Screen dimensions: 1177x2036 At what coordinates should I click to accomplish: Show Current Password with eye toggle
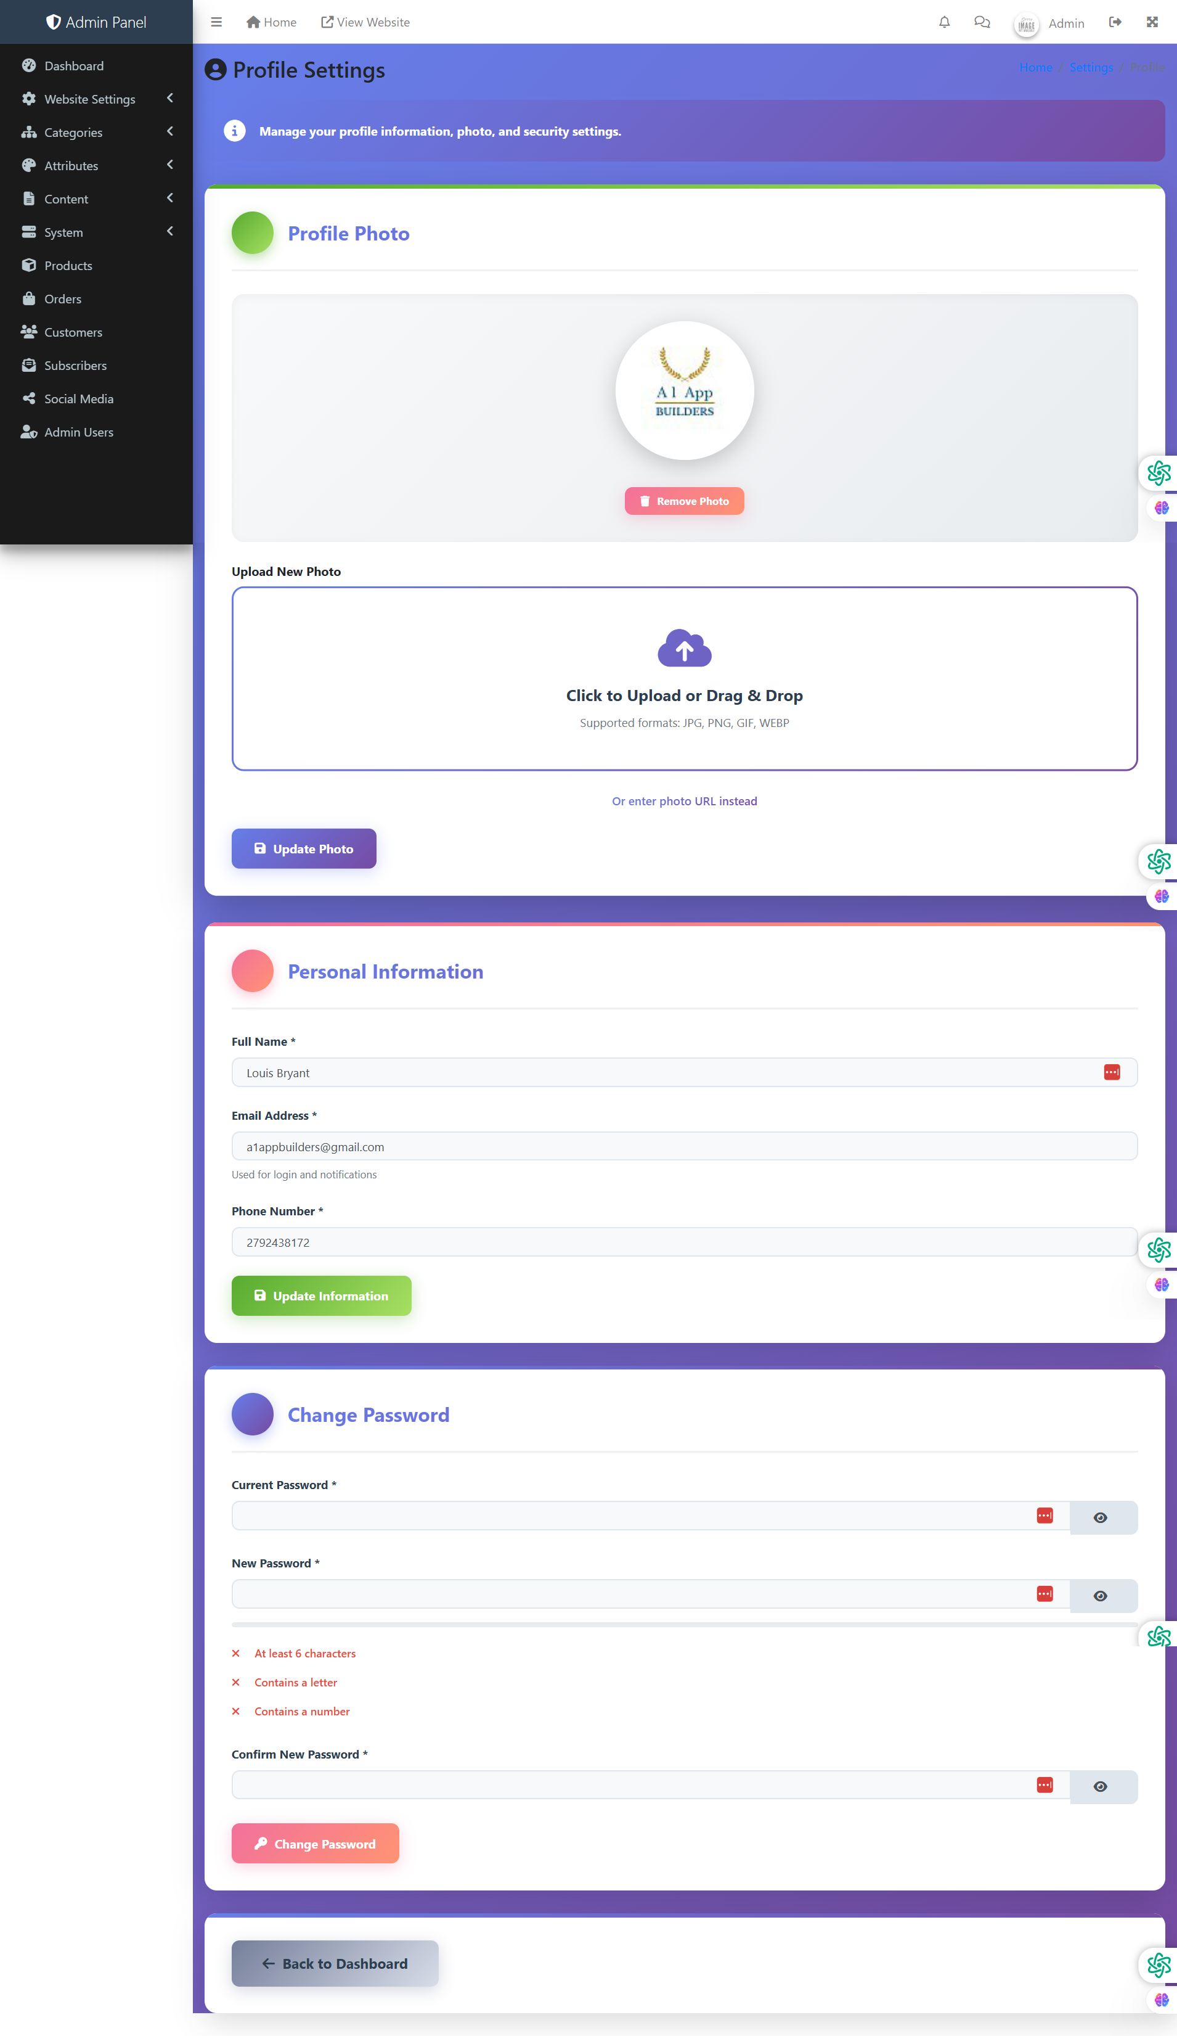[1099, 1517]
